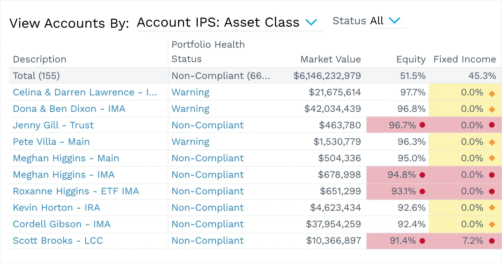
Task: Click the orange diamond on Kevin Horton's fixed income cell
Action: (x=491, y=208)
